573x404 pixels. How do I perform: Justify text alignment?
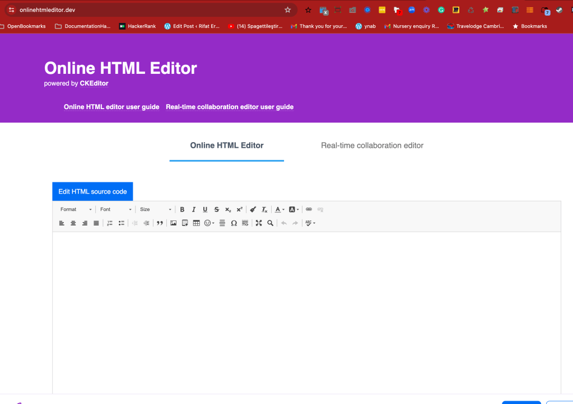tap(96, 223)
